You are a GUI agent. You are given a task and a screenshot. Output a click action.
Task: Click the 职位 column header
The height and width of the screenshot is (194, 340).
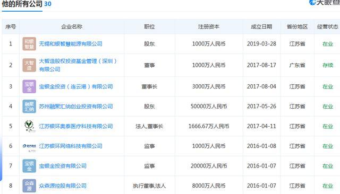[x=149, y=27]
